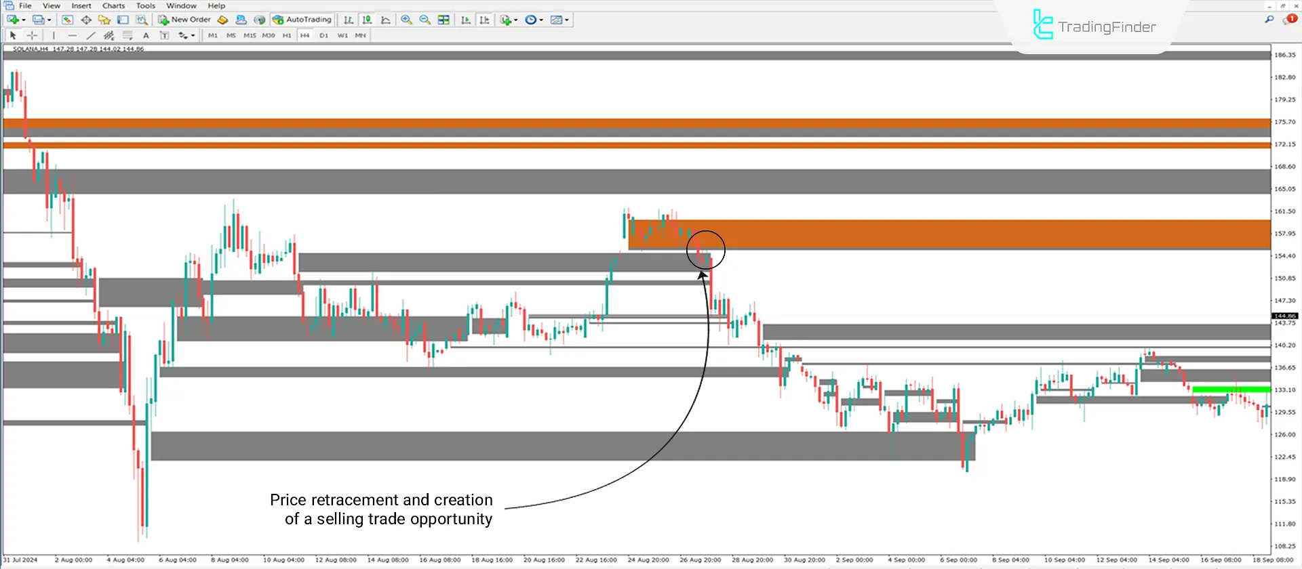Screen dimensions: 1302x569
Task: Switch to bar chart mode
Action: [x=349, y=20]
